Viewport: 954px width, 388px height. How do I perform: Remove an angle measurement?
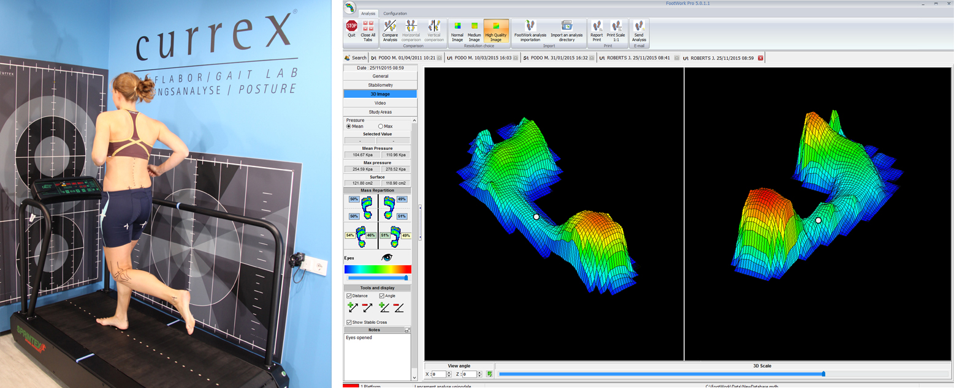tap(399, 308)
